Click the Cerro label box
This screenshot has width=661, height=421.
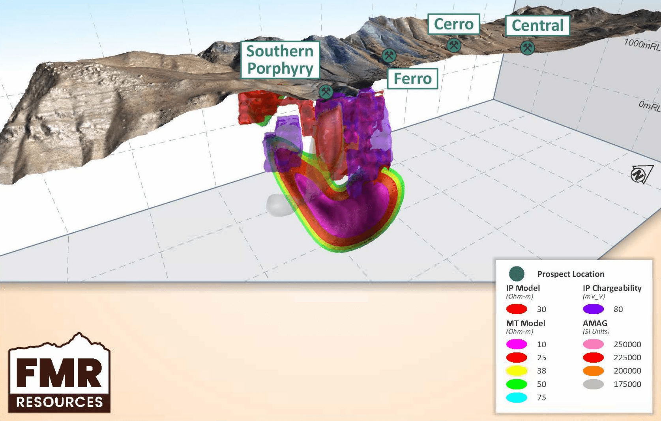pos(453,24)
